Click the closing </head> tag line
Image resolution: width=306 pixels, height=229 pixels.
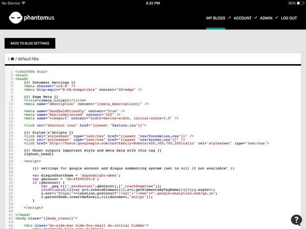22,215
